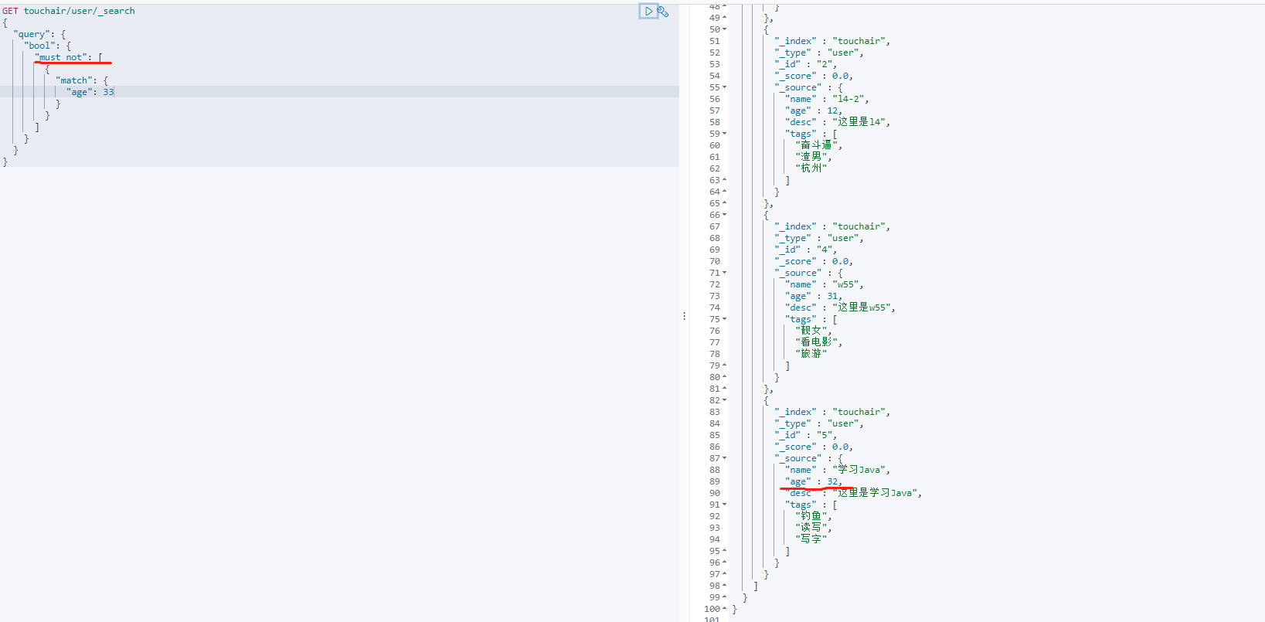
Task: Collapse the block at response line 50
Action: click(724, 29)
